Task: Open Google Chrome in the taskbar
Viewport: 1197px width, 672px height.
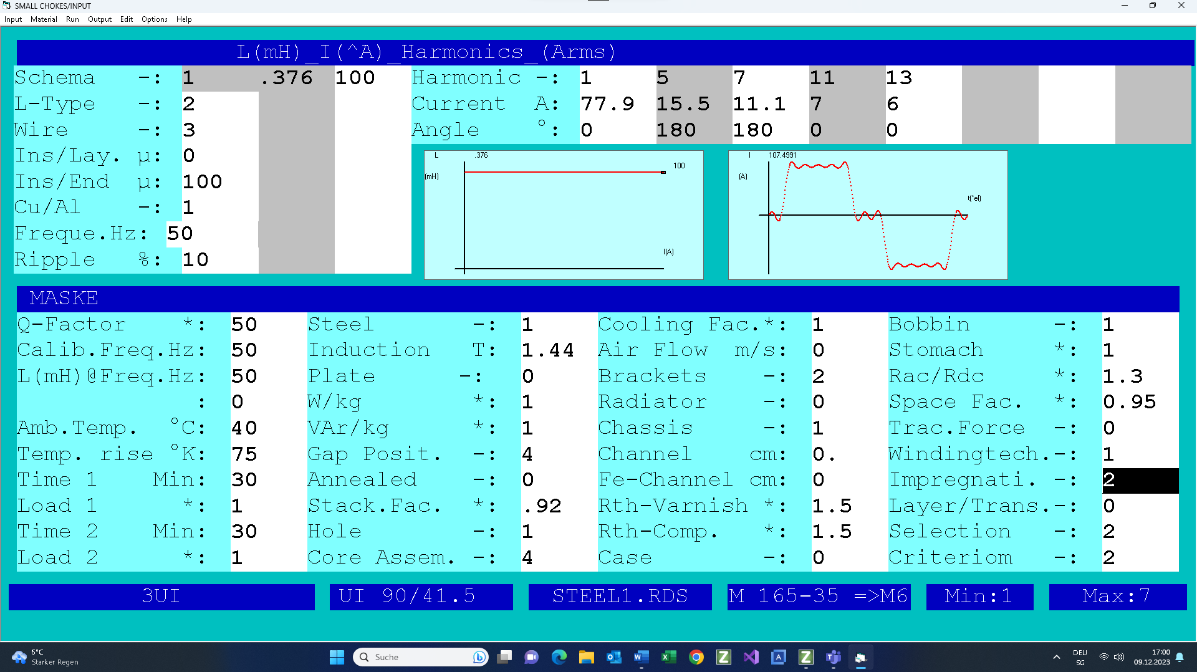Action: [696, 657]
